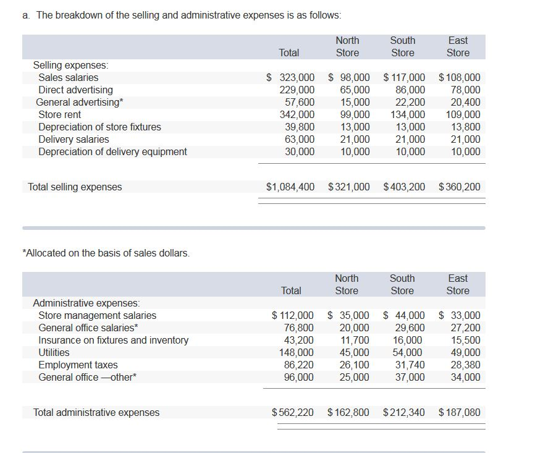Image resolution: width=556 pixels, height=453 pixels.
Task: Select 'Insurance on fixtures and inventory' label
Action: 114,340
